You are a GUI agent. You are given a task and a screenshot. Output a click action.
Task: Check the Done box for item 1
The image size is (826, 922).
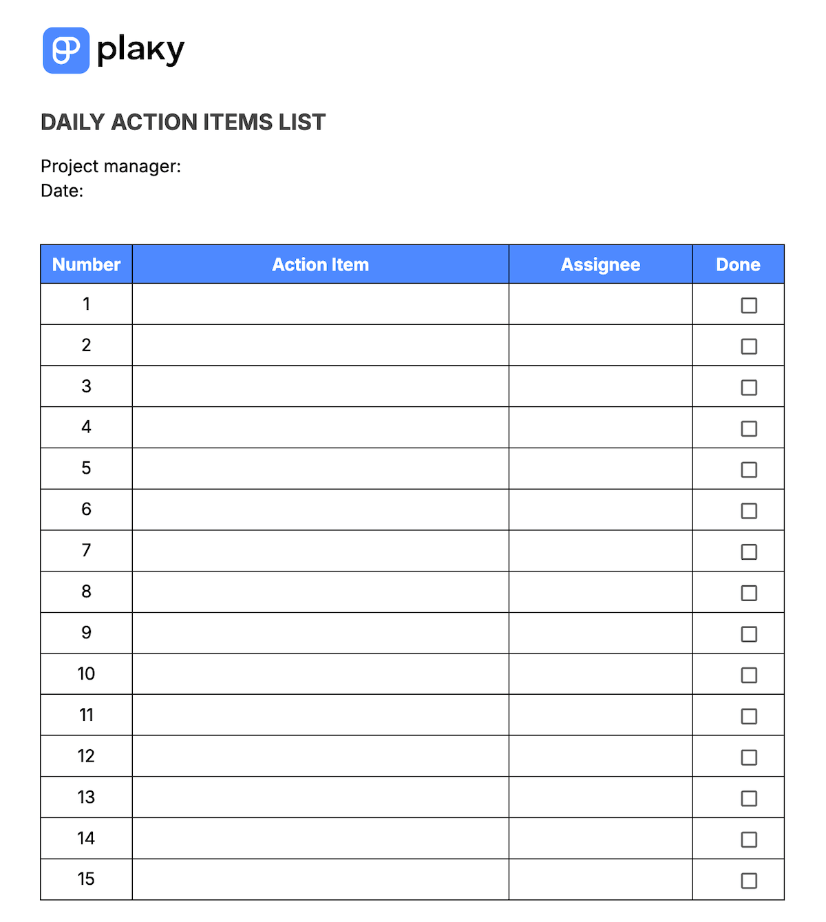click(749, 305)
